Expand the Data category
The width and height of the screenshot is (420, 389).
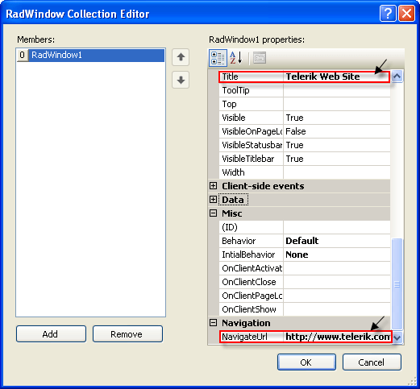click(213, 200)
